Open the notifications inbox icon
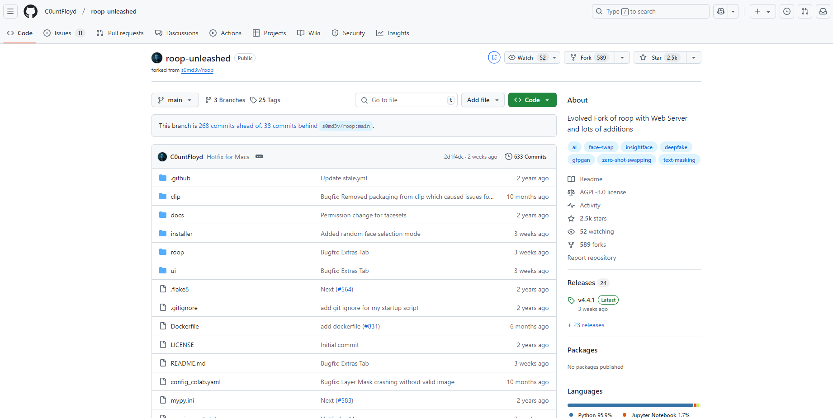This screenshot has height=418, width=833. tap(823, 11)
